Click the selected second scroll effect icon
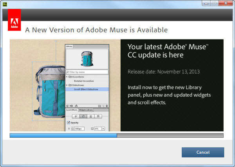The width and height of the screenshot is (235, 167). (x=83, y=116)
